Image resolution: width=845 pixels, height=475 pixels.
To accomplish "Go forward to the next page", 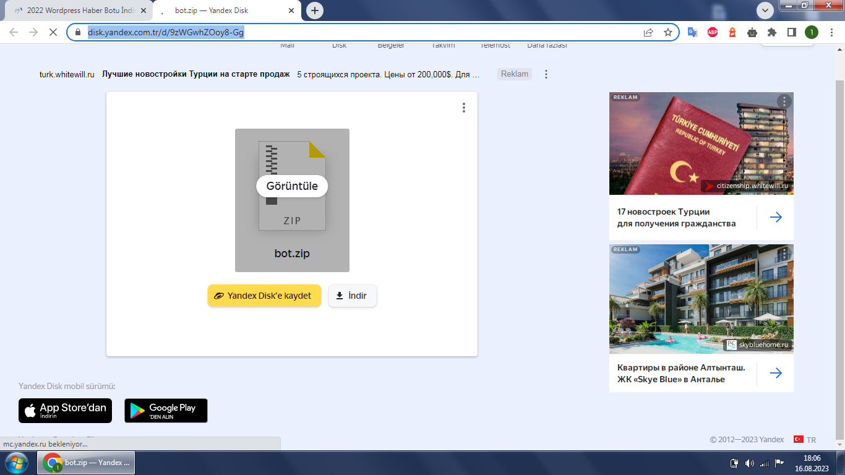I will [33, 32].
